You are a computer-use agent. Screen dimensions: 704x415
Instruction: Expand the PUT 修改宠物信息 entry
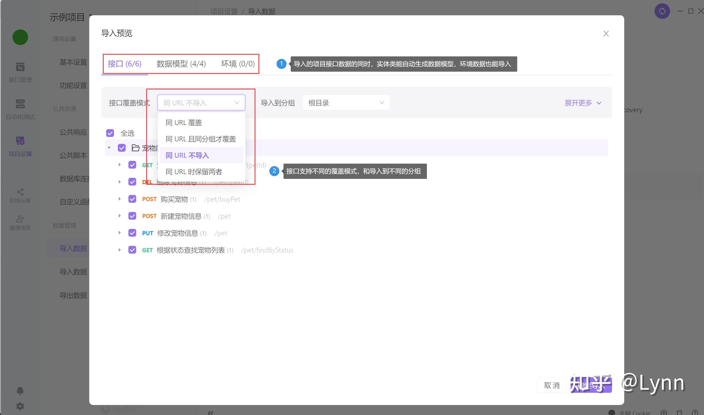pyautogui.click(x=120, y=233)
